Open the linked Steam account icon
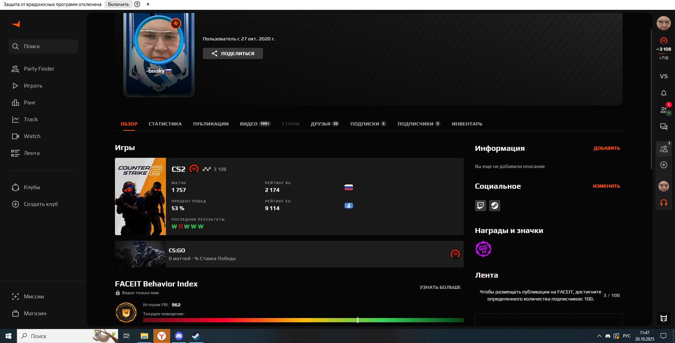Image resolution: width=675 pixels, height=343 pixels. (x=495, y=206)
